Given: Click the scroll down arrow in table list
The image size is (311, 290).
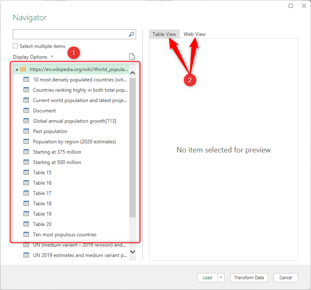Looking at the screenshot, I should 132,252.
